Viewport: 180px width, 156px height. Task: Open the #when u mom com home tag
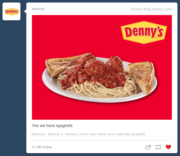tap(105, 134)
